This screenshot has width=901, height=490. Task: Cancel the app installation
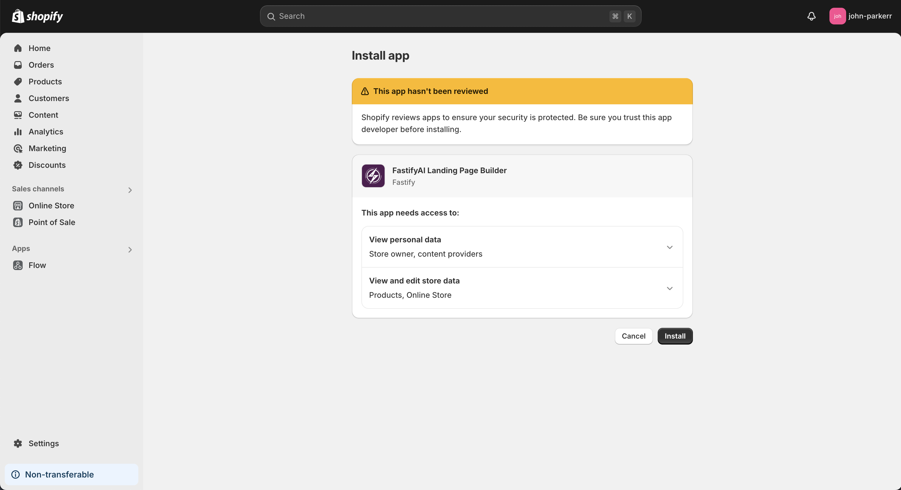[634, 336]
